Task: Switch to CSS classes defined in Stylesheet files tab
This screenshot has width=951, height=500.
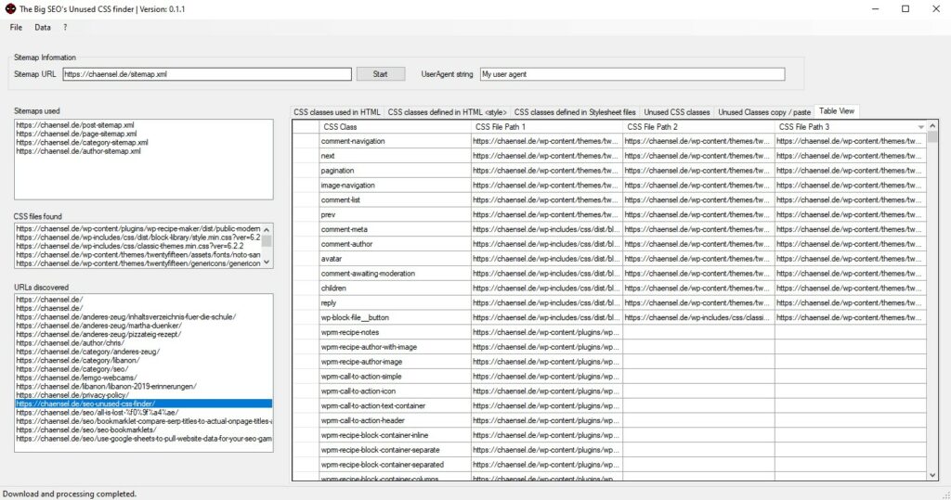Action: click(575, 112)
